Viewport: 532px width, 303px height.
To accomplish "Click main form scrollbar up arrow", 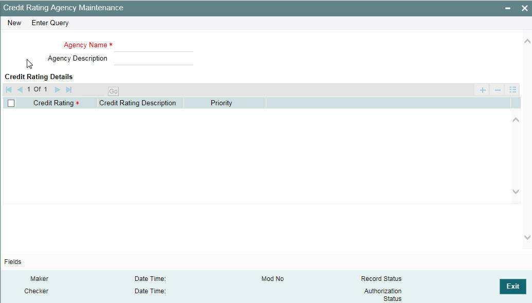I will (x=527, y=42).
